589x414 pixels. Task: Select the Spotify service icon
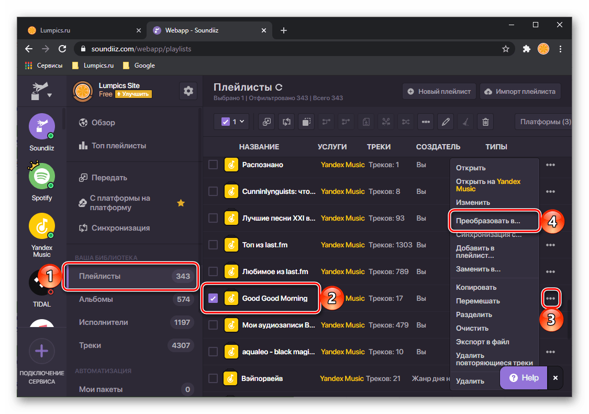pyautogui.click(x=42, y=177)
